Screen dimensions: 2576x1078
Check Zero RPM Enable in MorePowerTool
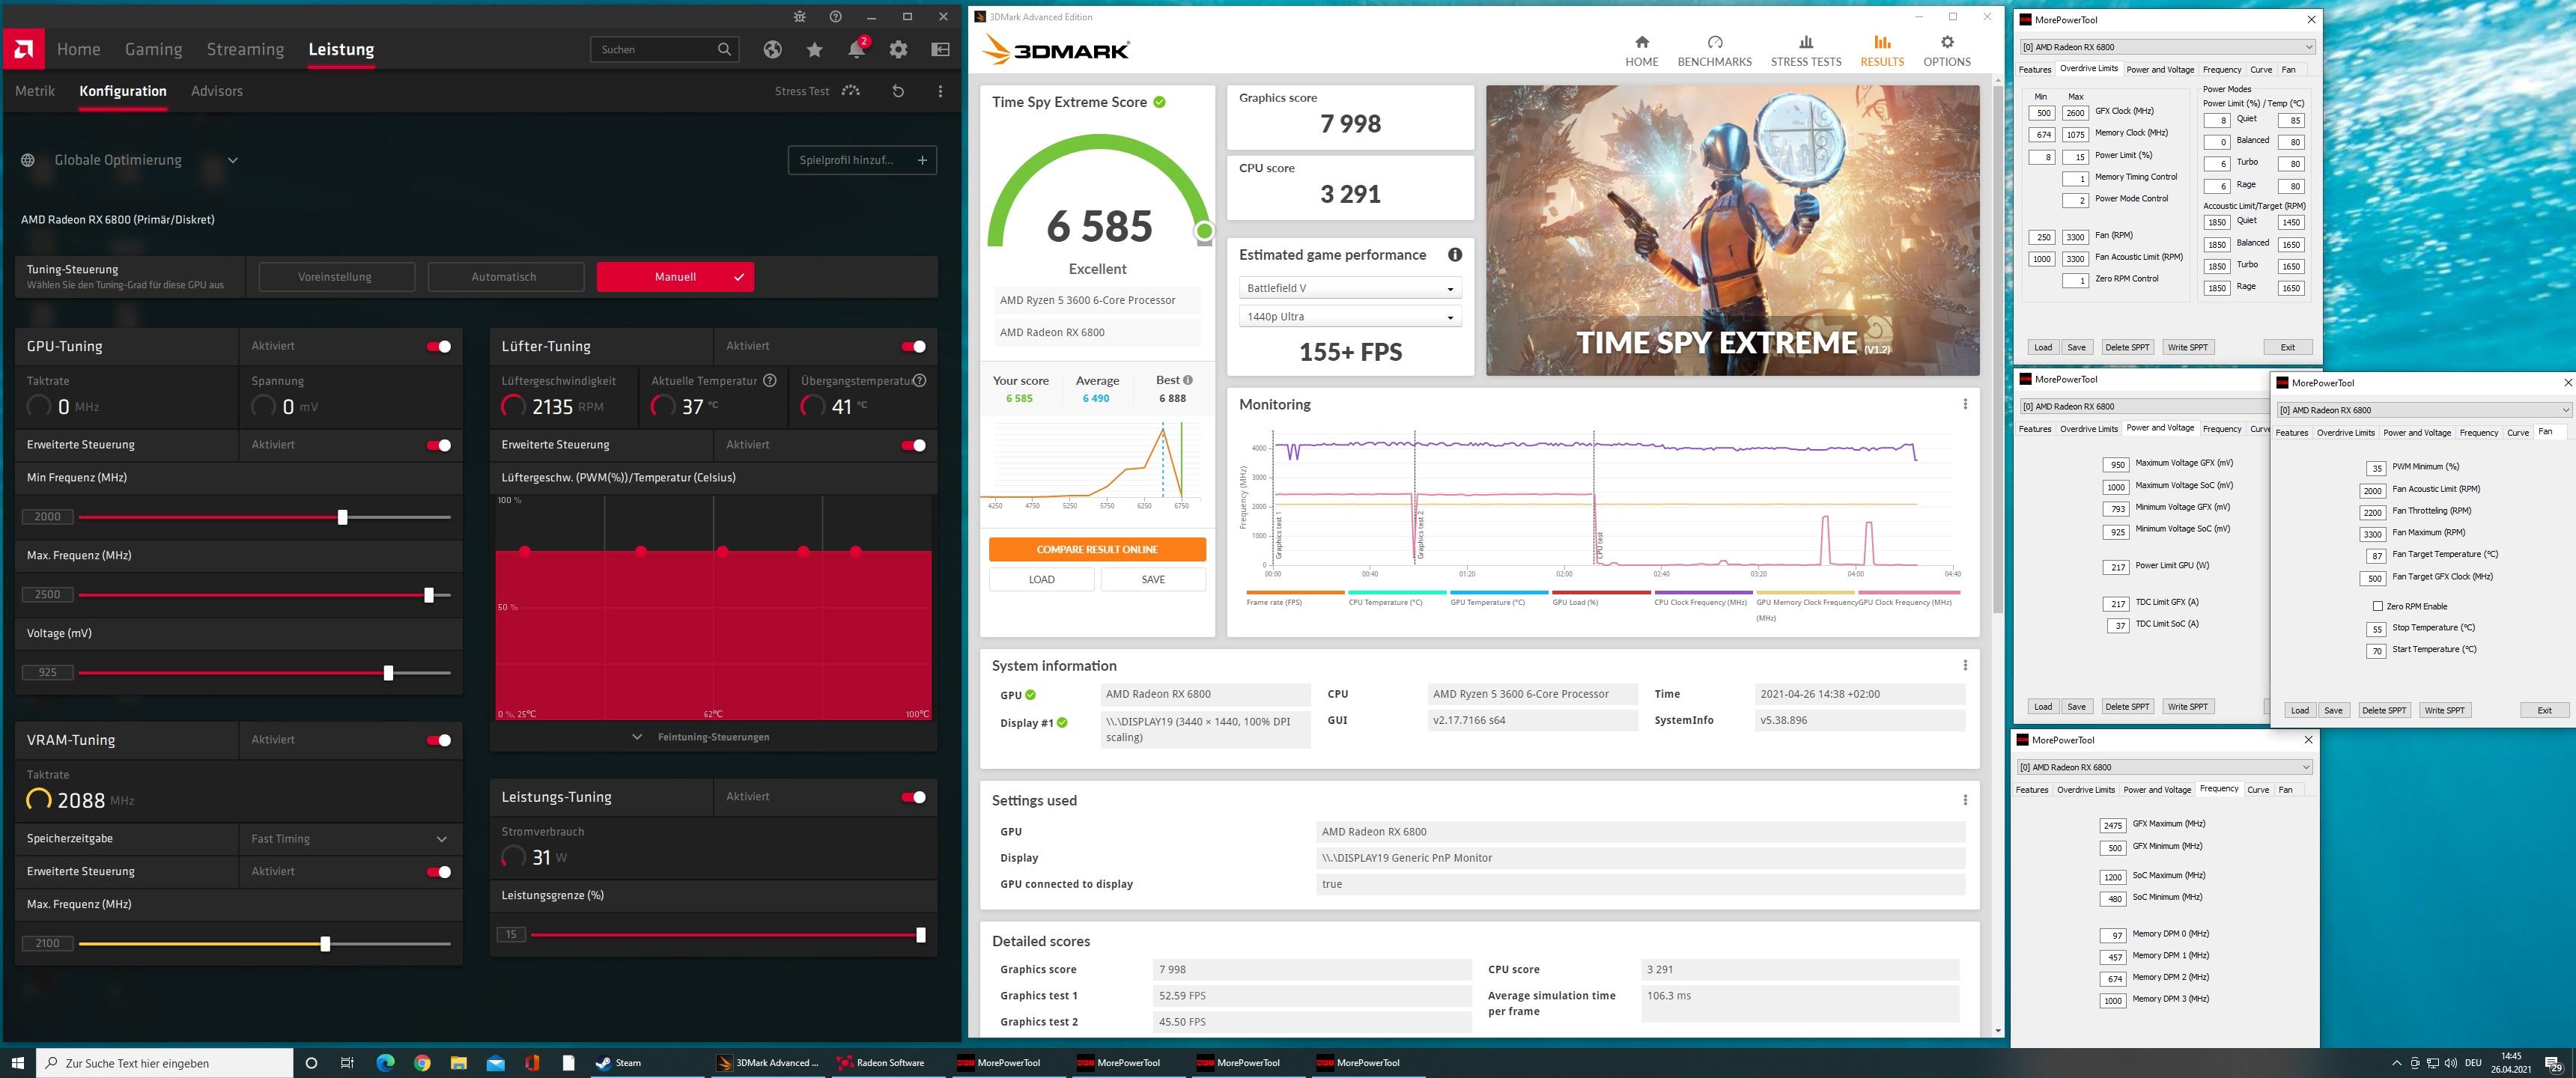coord(2377,606)
